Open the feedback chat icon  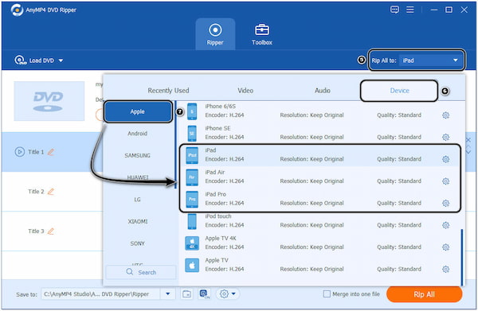[394, 10]
